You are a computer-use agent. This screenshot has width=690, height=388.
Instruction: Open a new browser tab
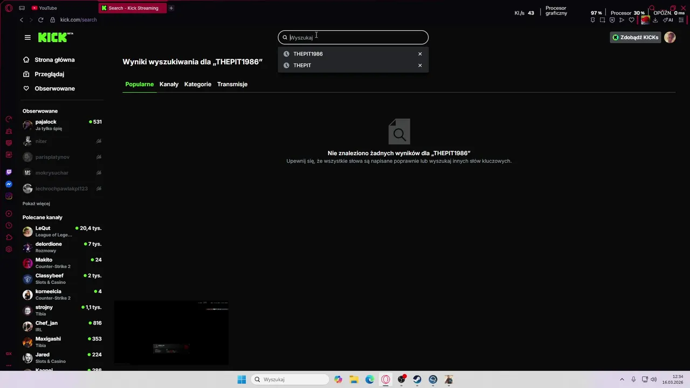[171, 8]
